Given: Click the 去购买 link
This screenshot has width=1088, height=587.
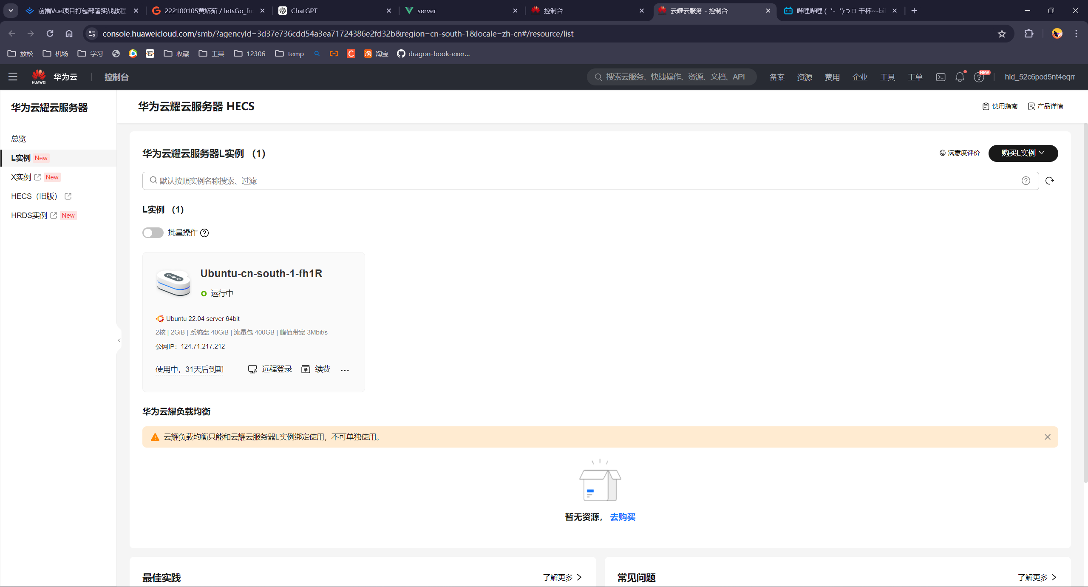Looking at the screenshot, I should [622, 517].
